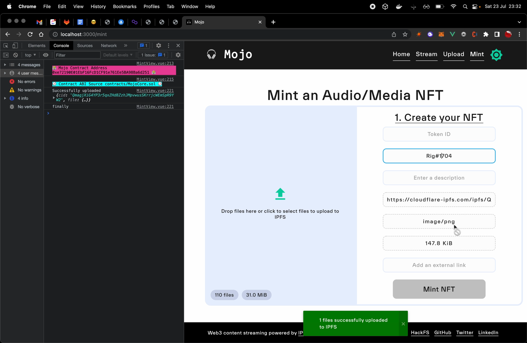
Task: Open the Wi-Fi status menu
Action: click(453, 6)
